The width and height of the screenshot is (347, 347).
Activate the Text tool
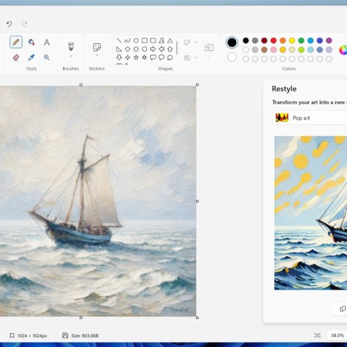(x=47, y=42)
